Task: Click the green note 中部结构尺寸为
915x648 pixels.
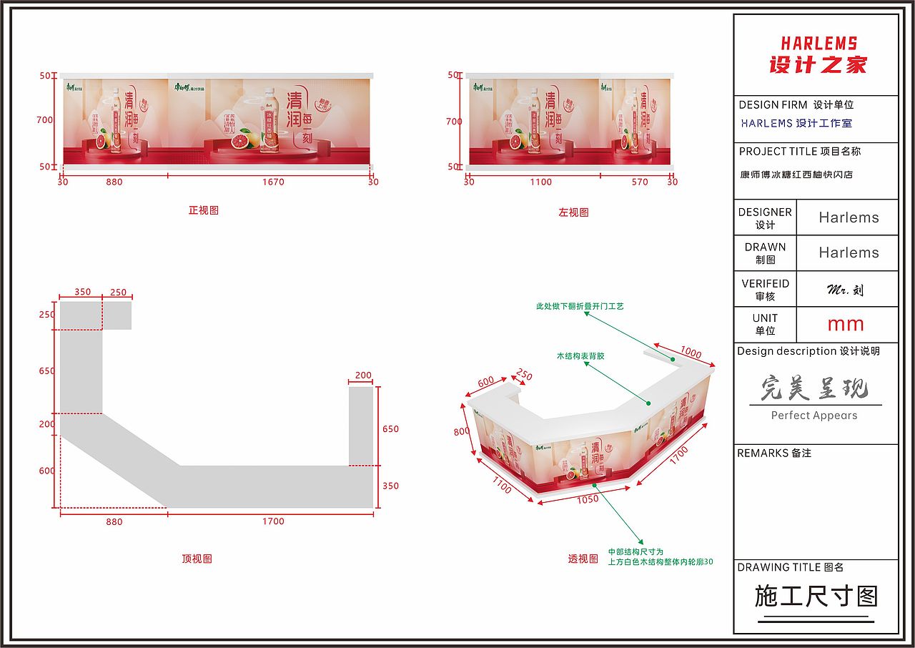Action: click(x=635, y=552)
